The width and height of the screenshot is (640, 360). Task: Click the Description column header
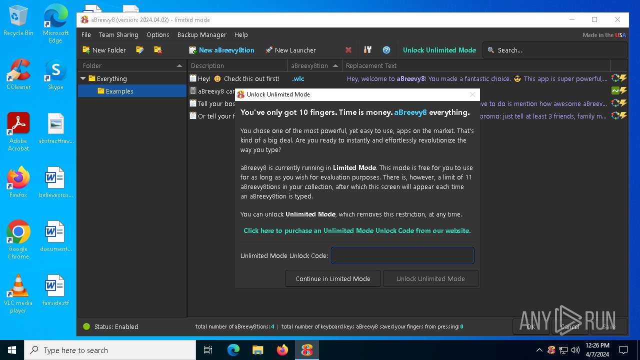tap(237, 65)
